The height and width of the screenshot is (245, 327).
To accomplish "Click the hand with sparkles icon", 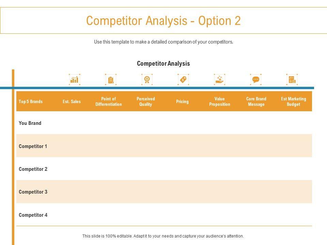I will tap(219, 80).
